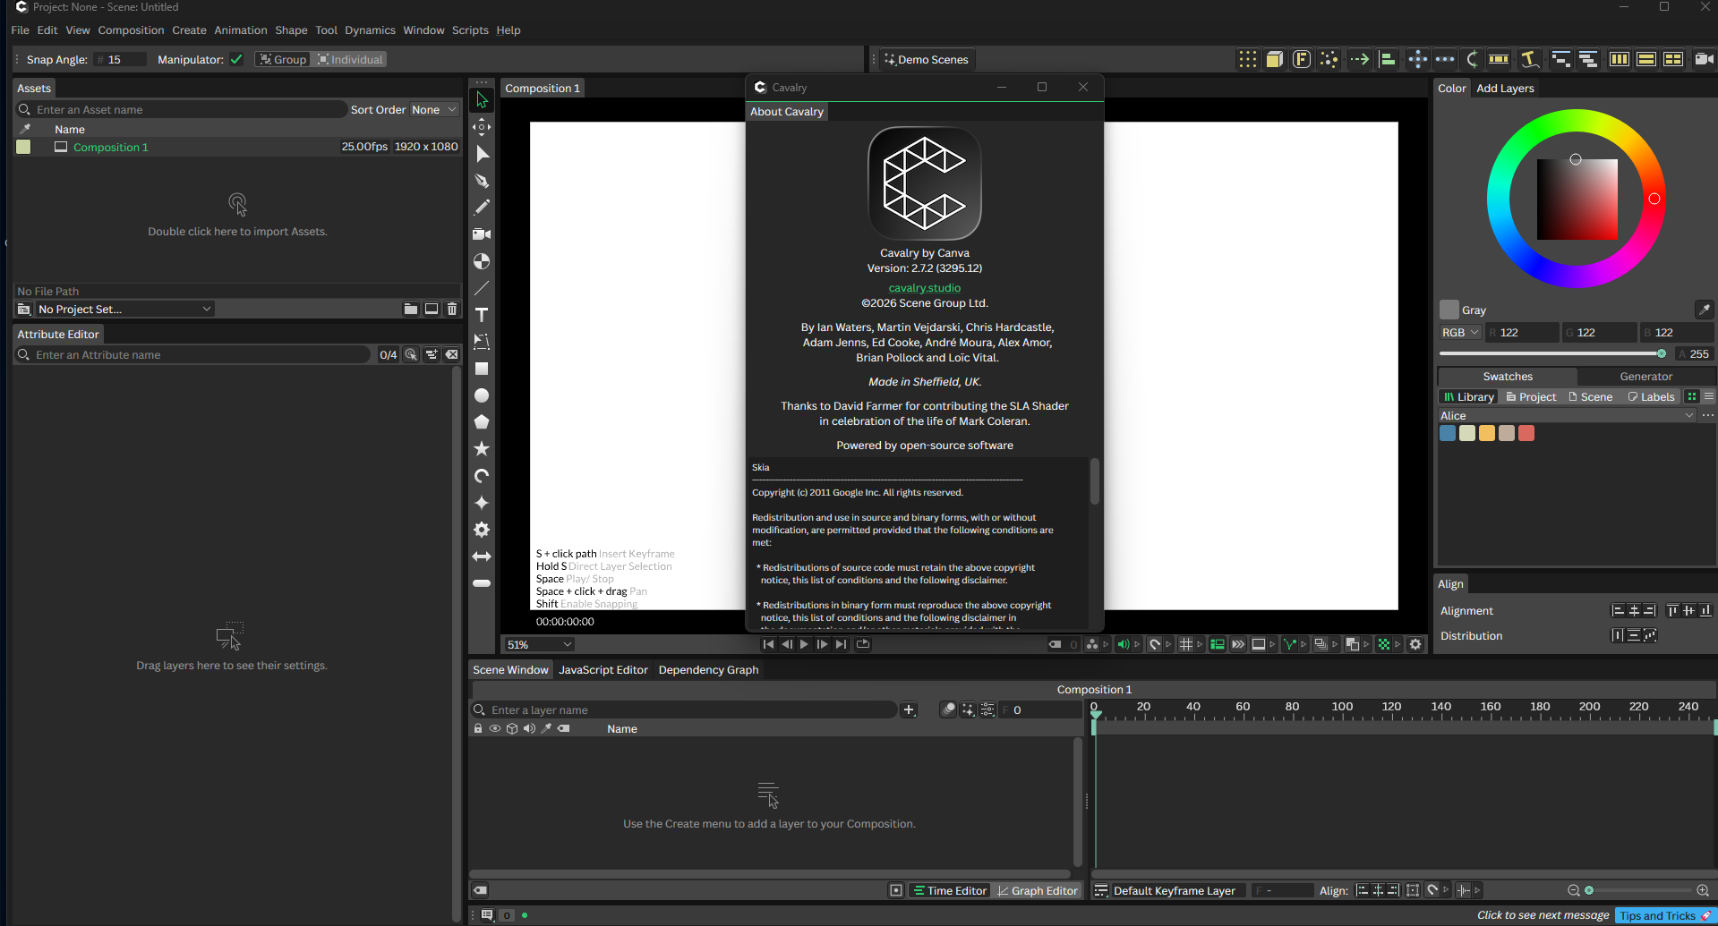Switch the timeline to Graph Editor
This screenshot has width=1718, height=926.
(1037, 890)
